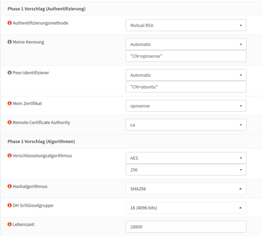Click the CN=opnsense identifier text field
The image size is (262, 236).
186,56
